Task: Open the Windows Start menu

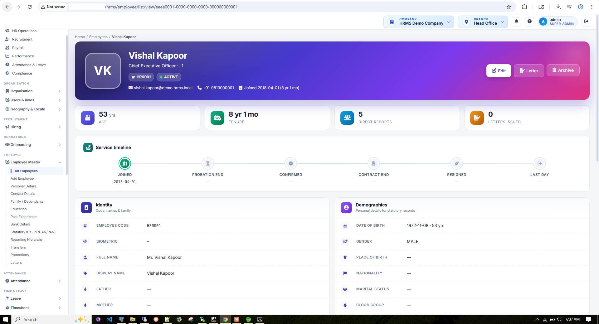Action: (x=5, y=319)
